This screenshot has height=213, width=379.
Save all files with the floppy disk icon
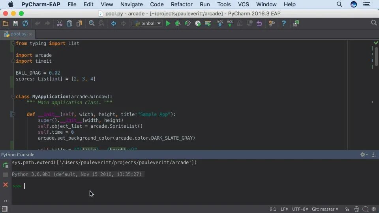15,23
